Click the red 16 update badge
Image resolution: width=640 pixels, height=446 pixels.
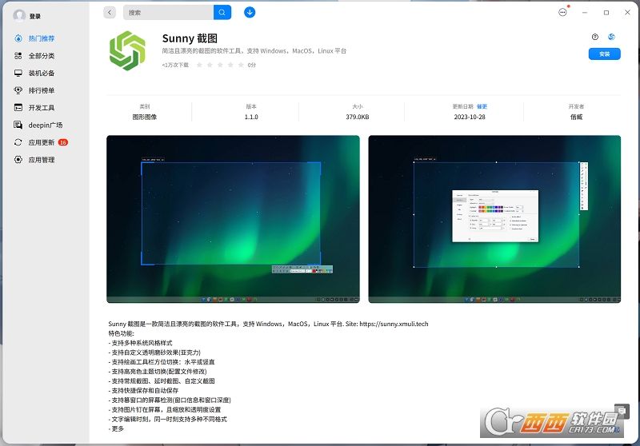63,142
